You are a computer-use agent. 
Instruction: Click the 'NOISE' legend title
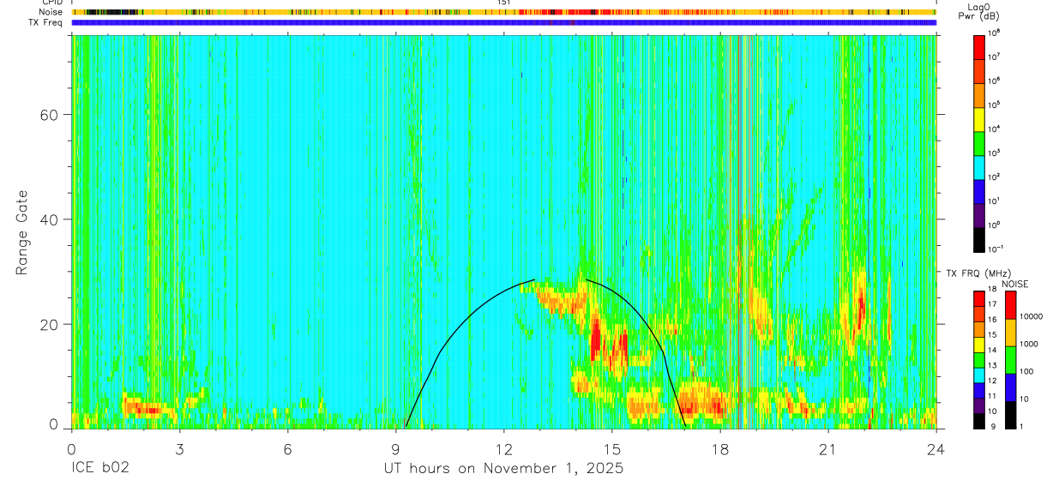point(1015,284)
